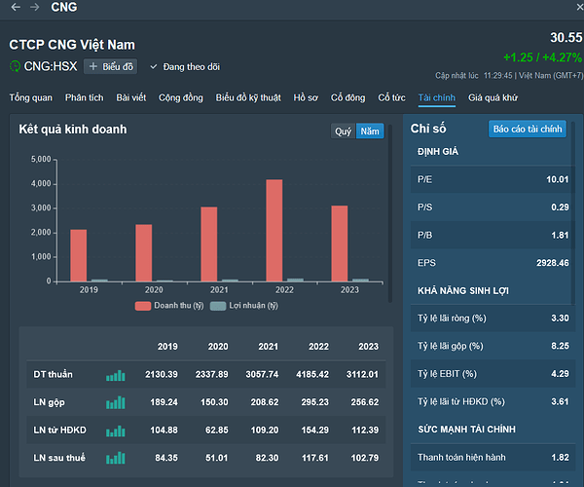The image size is (584, 487).
Task: Click the 2019 revenue bar
Action: point(79,255)
